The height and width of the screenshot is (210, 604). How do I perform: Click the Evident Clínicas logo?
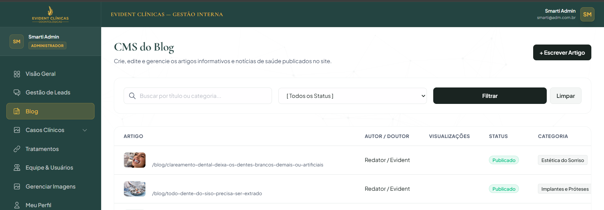tap(50, 15)
